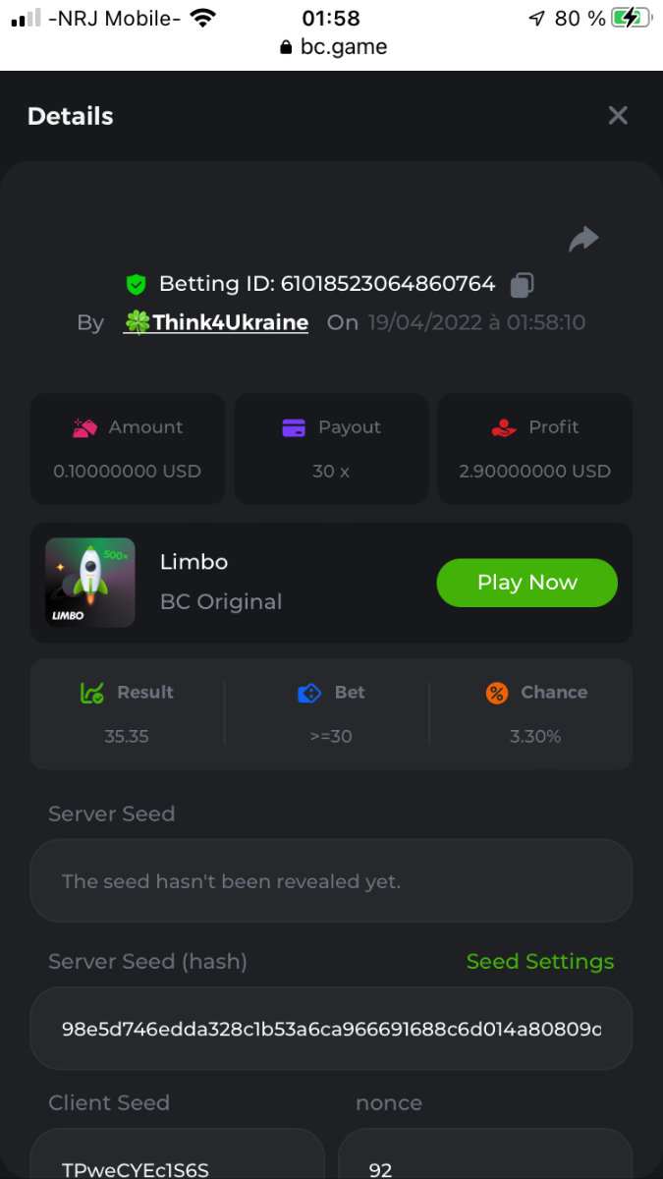Viewport: 663px width, 1179px height.
Task: Click the unrevealed Server Seed field
Action: click(x=331, y=881)
